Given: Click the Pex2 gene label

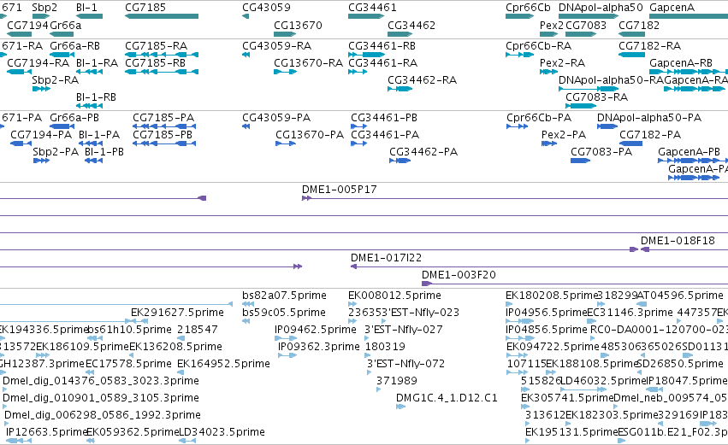Looking at the screenshot, I should tap(552, 25).
